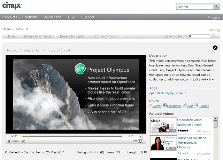The height and width of the screenshot is (160, 223).
Task: Open the Support menu
Action: click(87, 17)
